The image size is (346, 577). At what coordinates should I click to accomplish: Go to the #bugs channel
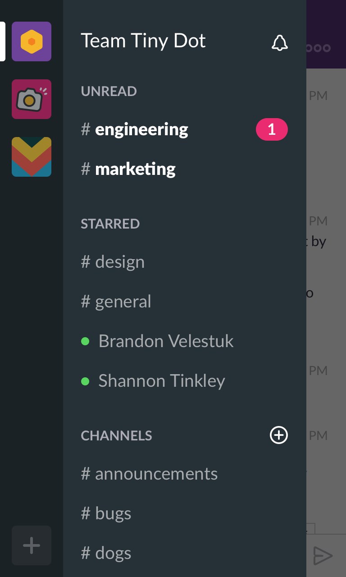[x=113, y=513]
